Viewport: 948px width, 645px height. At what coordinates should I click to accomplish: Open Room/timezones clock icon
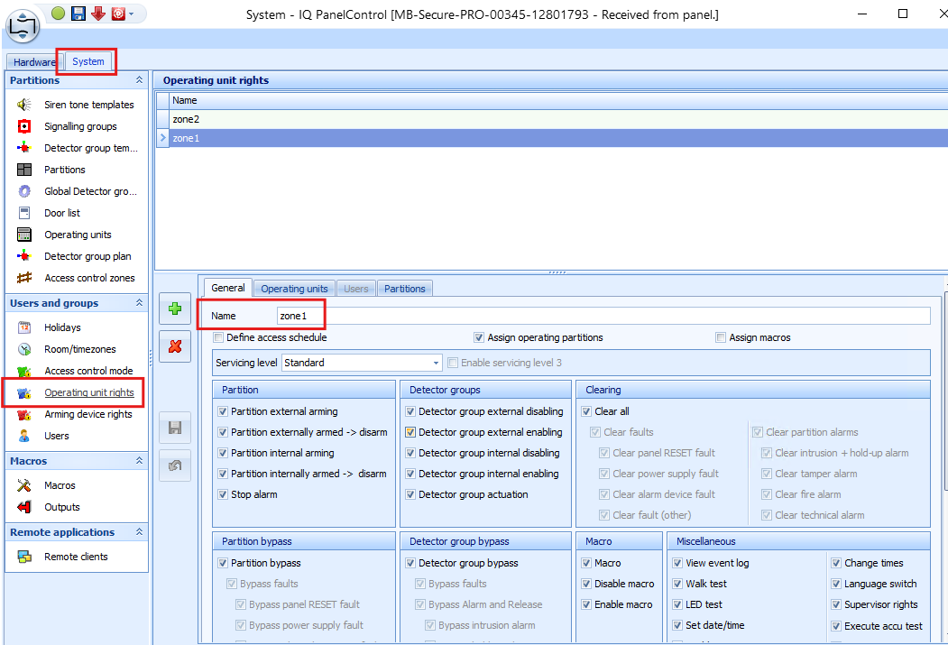coord(24,349)
